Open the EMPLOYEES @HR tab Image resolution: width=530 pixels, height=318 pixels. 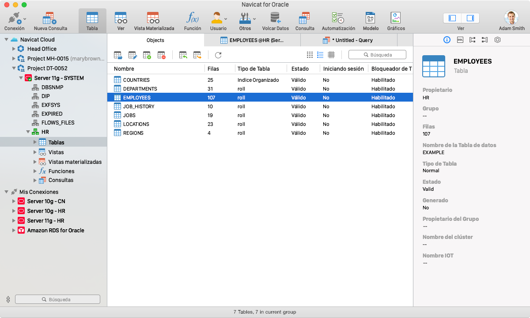[256, 40]
